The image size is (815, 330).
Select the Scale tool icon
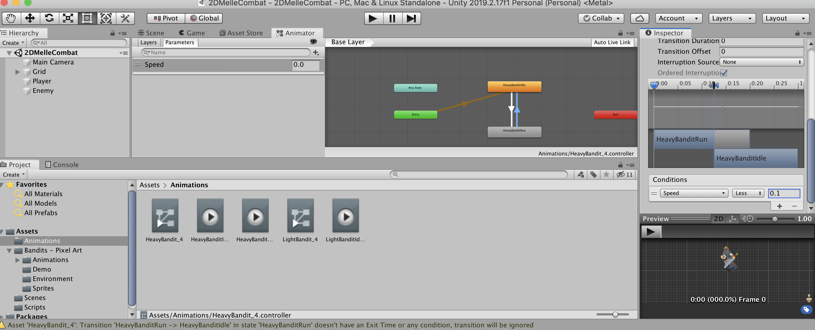point(68,18)
